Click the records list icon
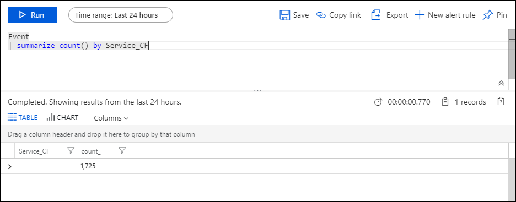This screenshot has width=516, height=202. [x=445, y=102]
